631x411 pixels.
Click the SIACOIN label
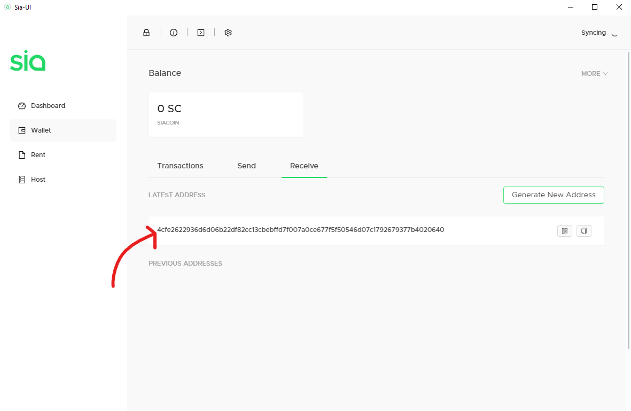pos(168,123)
